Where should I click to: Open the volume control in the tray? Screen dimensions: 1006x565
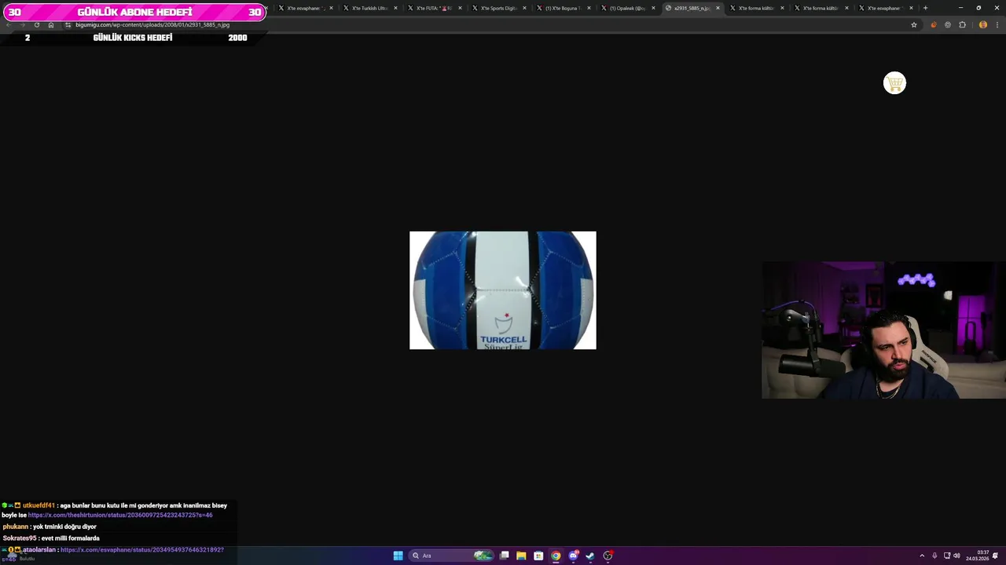[x=956, y=556]
